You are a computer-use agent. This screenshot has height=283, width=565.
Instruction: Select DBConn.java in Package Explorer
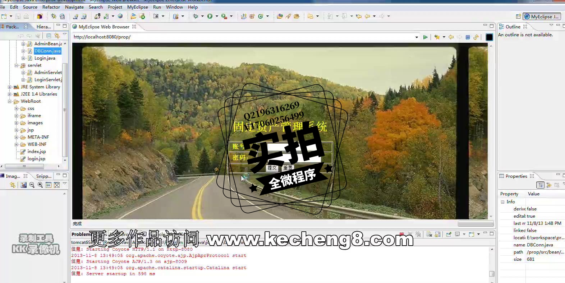pos(47,51)
